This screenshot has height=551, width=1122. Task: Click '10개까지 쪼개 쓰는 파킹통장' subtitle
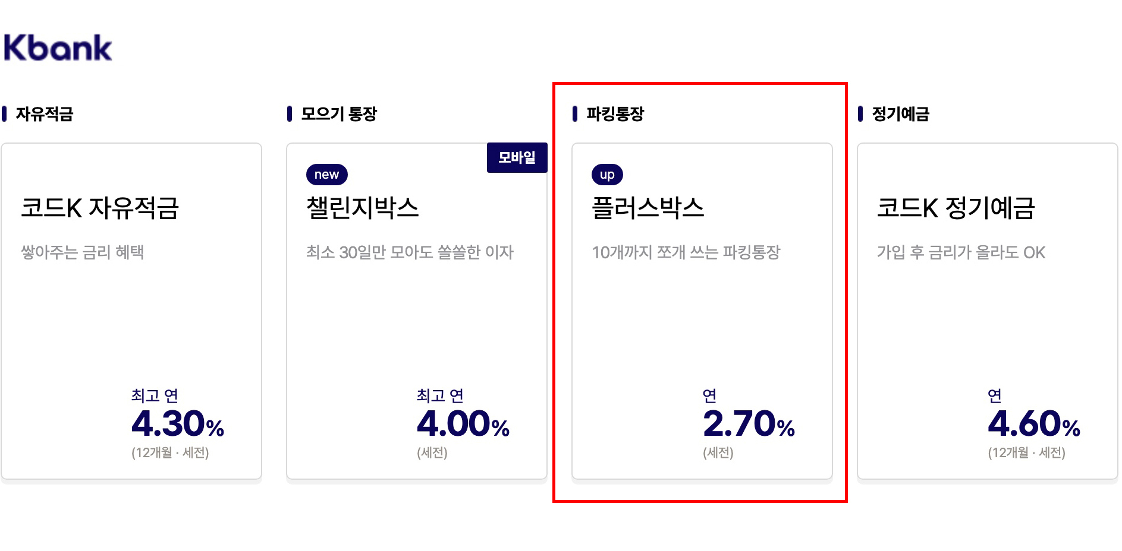point(685,252)
